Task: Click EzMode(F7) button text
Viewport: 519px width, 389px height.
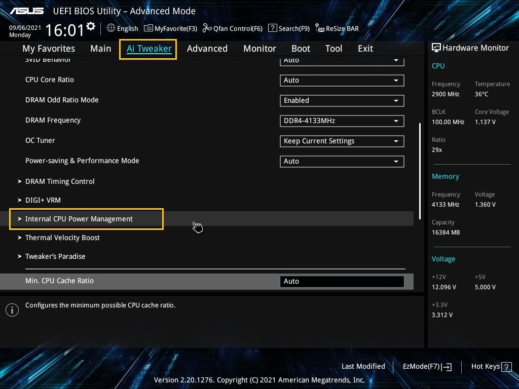Action: click(421, 367)
